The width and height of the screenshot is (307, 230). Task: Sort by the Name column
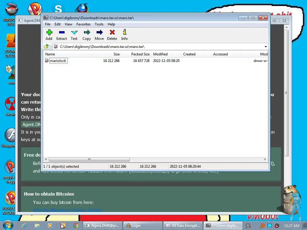click(x=67, y=54)
